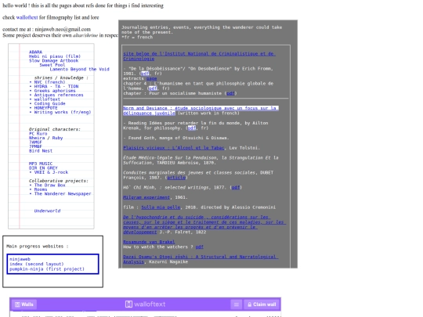Open Hebi ni piasu (film) link

pyautogui.click(x=55, y=56)
